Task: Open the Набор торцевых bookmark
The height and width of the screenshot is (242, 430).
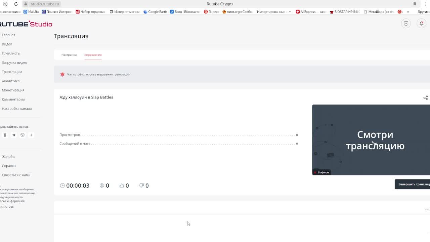Action: 90,12
